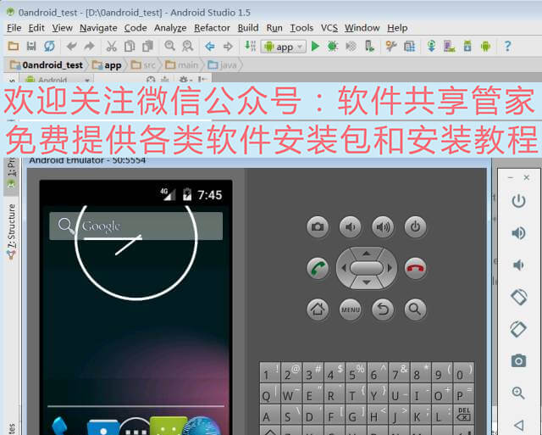Click the Synchronize toolbar icon
The height and width of the screenshot is (435, 542).
[49, 46]
